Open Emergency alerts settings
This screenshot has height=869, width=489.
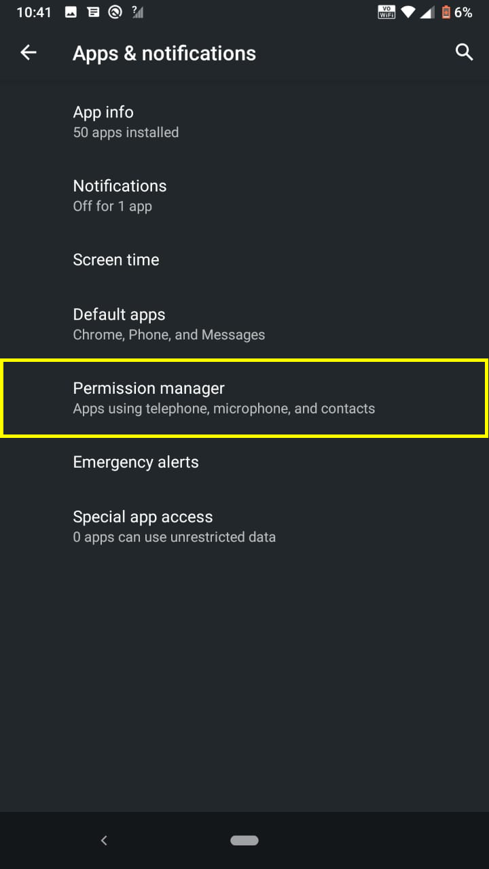pos(136,462)
